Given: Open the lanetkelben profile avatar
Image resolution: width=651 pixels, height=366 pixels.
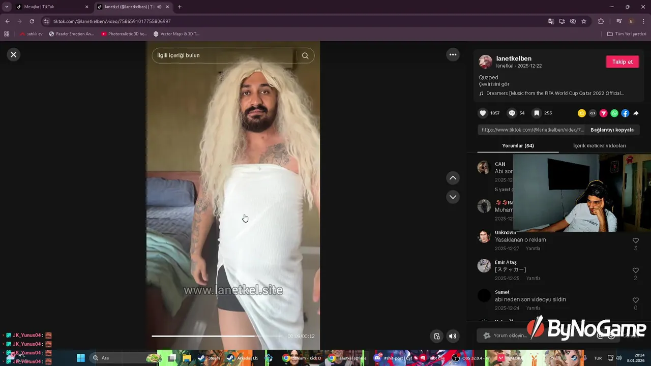Looking at the screenshot, I should pos(486,62).
